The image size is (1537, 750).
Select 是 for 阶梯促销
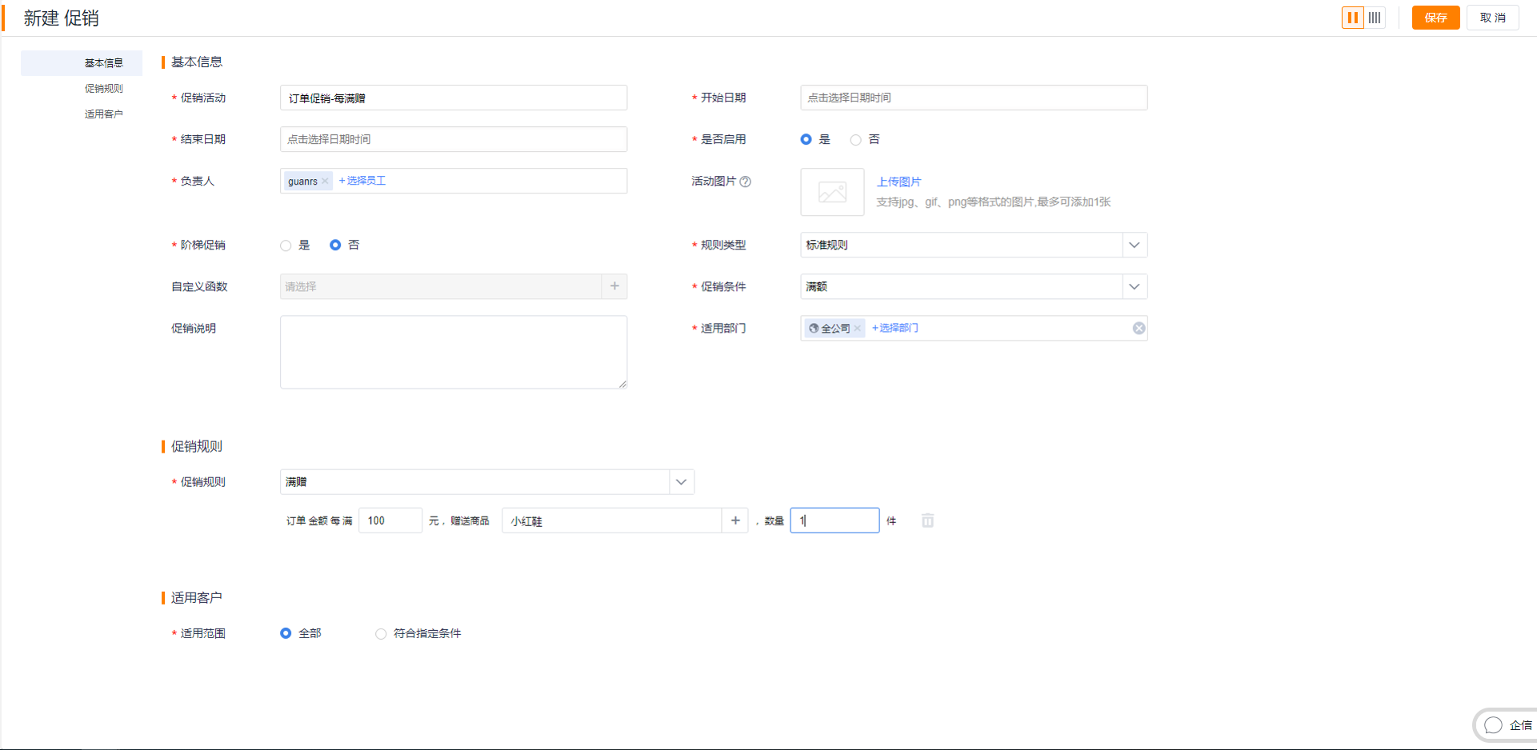286,245
